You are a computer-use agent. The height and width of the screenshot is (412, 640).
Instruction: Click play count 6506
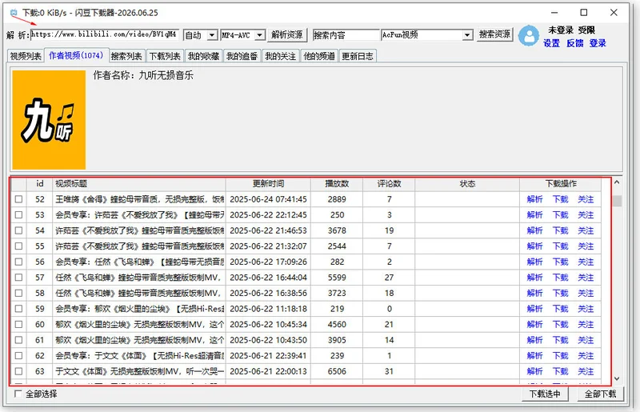(337, 371)
